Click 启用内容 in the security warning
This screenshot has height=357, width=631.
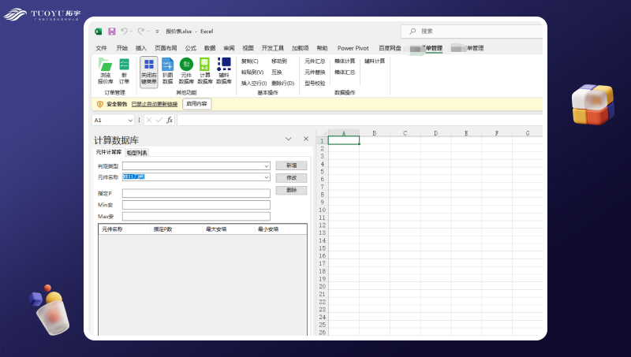[x=196, y=103]
